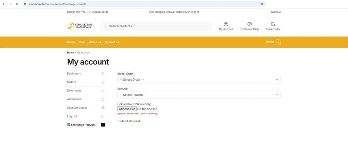Click the Azhaikkiran Madhavan logo

[x=80, y=26]
